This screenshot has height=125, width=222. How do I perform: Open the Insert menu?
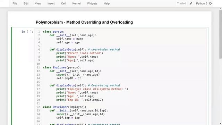pyautogui.click(x=51, y=3)
